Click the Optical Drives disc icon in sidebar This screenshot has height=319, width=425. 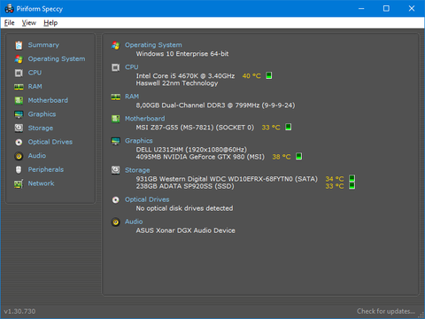[19, 142]
